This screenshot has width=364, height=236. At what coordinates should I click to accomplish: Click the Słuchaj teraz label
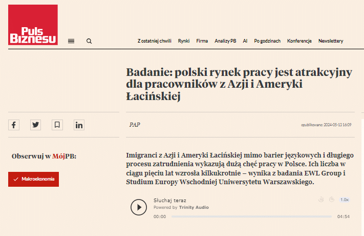coord(169,201)
